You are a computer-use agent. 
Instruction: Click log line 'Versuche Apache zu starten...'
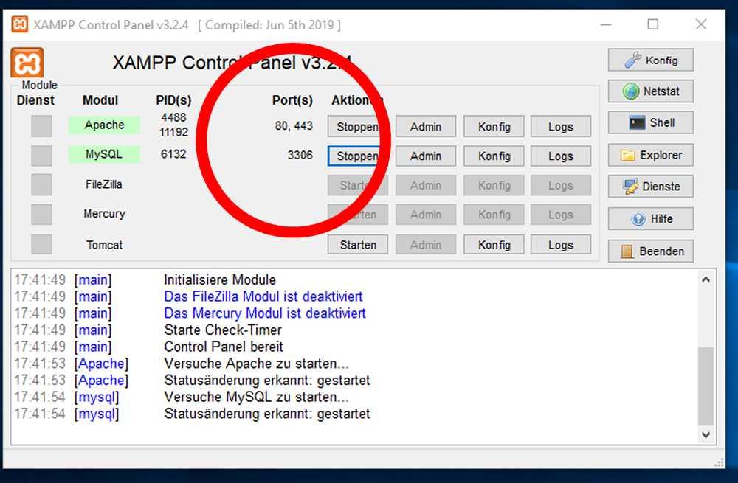coord(257,364)
